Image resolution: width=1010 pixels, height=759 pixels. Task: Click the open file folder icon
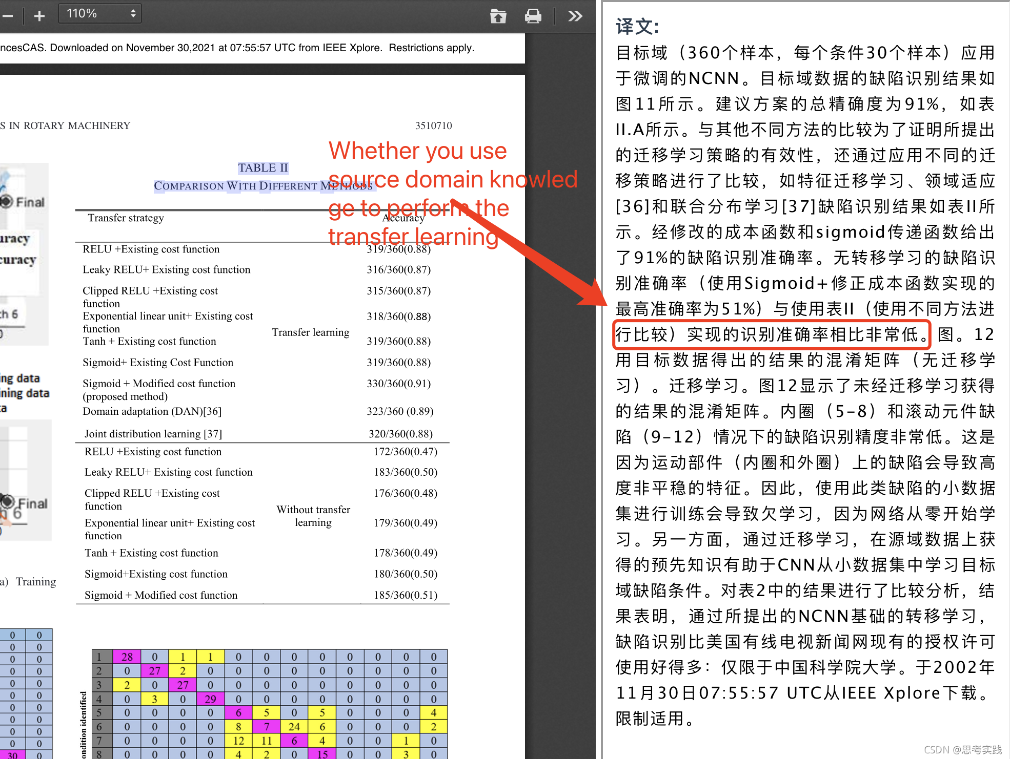498,16
